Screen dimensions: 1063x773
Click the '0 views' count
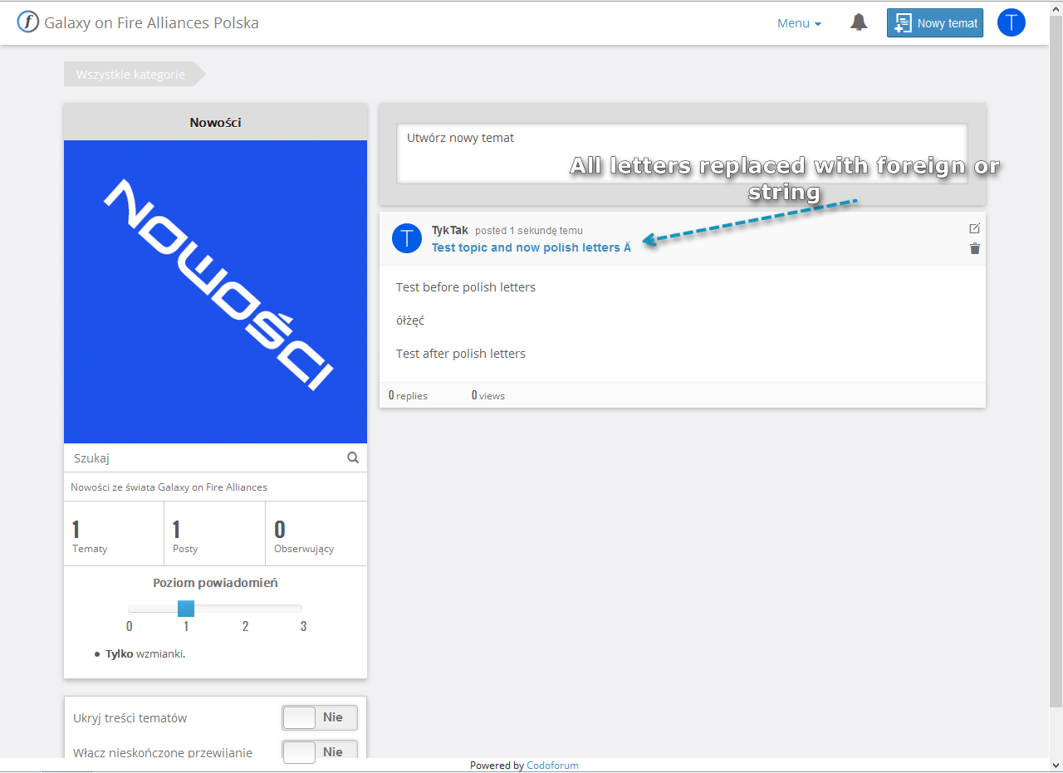(x=488, y=395)
